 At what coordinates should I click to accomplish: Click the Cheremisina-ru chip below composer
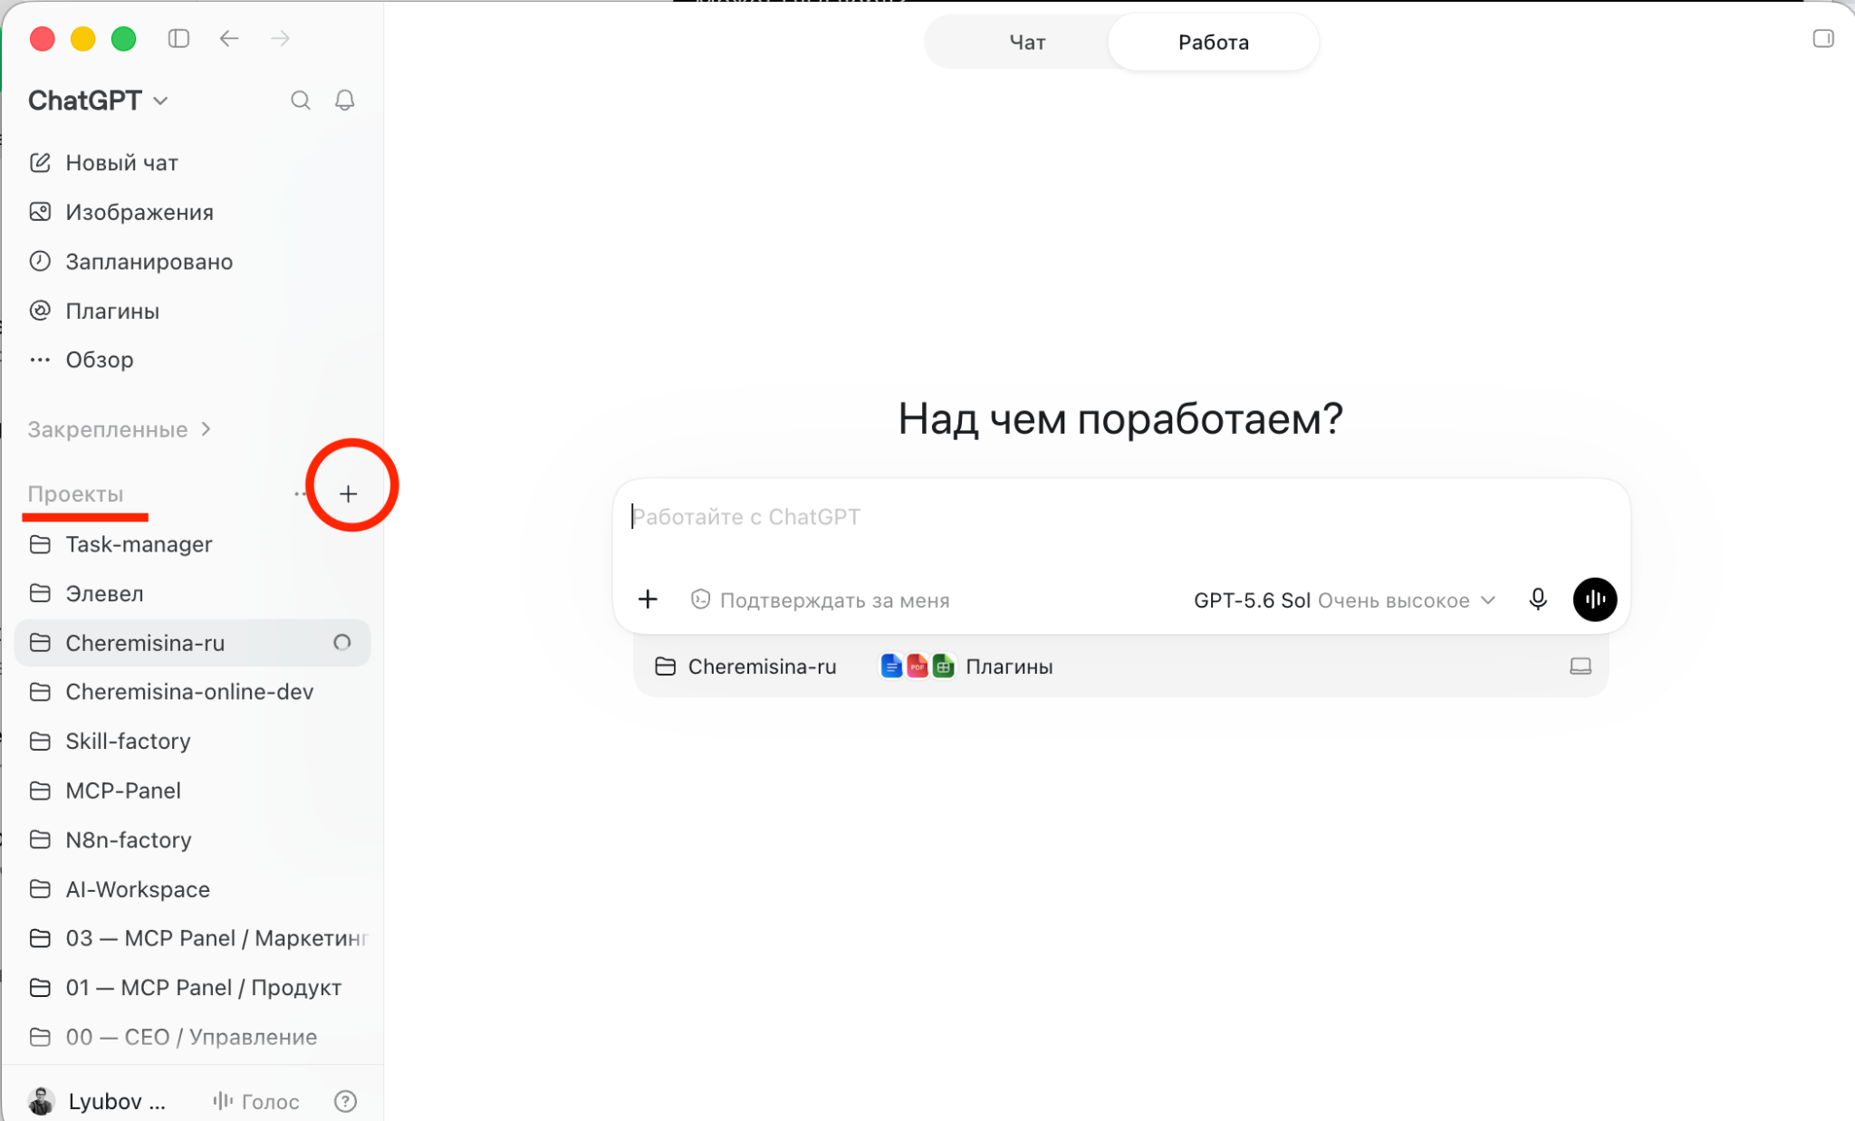pos(745,666)
